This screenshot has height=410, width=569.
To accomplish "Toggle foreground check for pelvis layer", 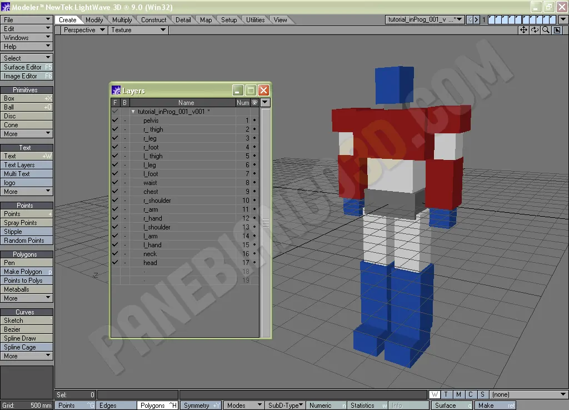I will coord(115,120).
